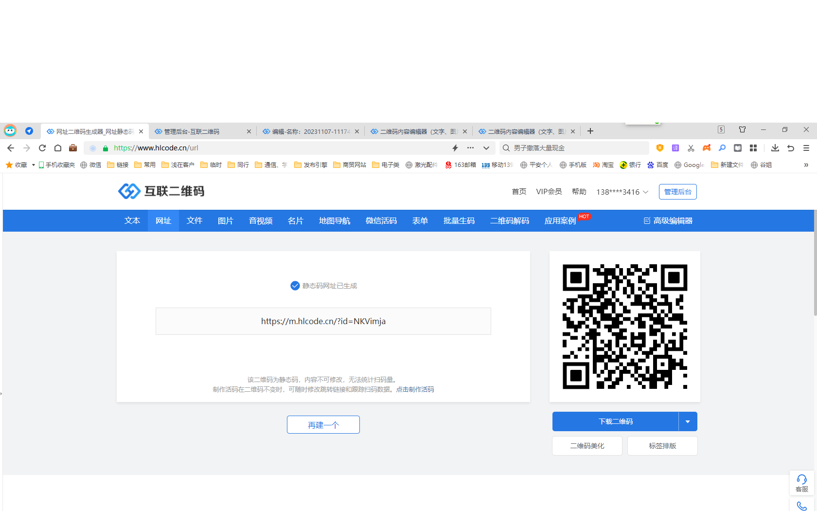
Task: Open the extensions grid icon
Action: click(753, 148)
